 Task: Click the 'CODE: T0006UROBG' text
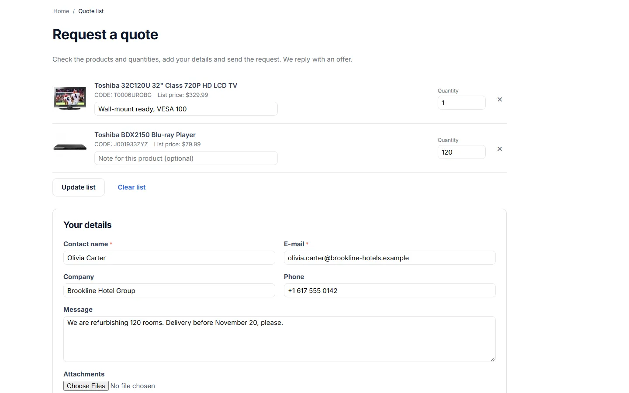pos(123,95)
